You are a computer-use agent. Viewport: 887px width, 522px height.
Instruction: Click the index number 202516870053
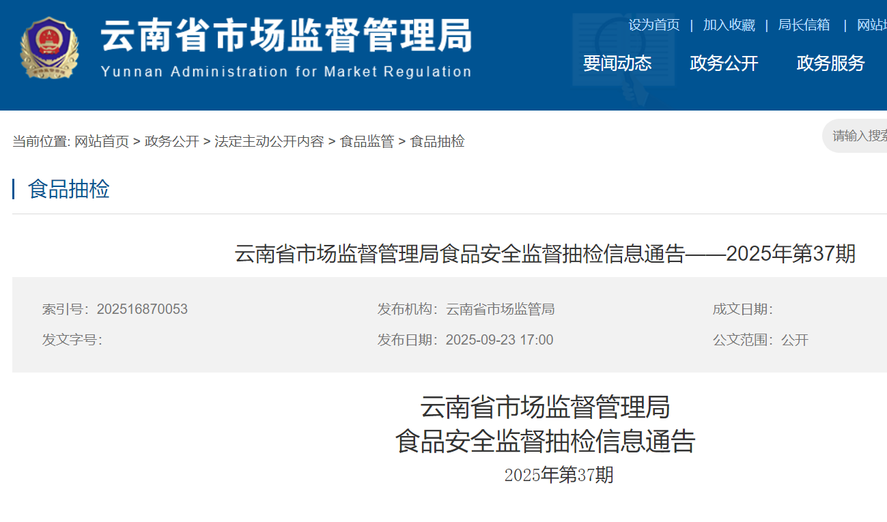click(142, 309)
